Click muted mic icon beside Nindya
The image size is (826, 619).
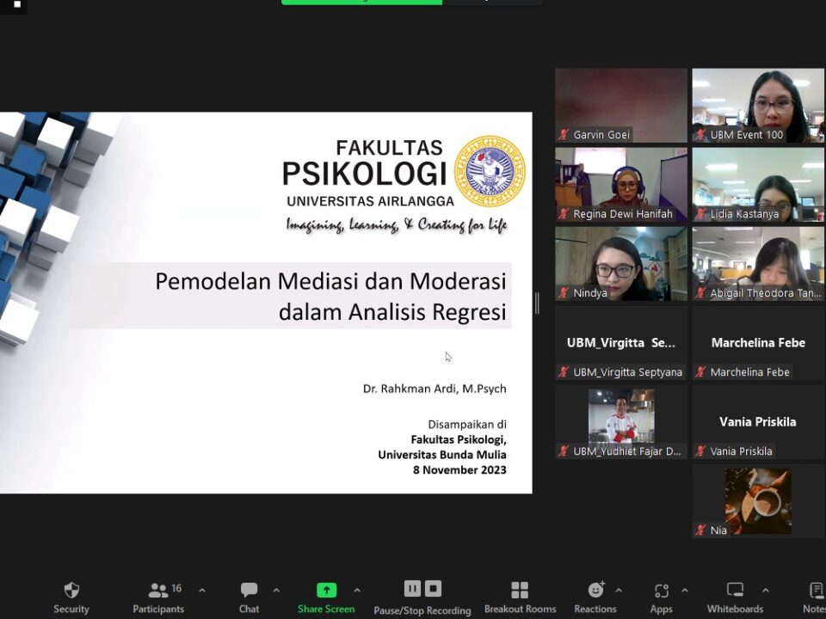coord(564,292)
